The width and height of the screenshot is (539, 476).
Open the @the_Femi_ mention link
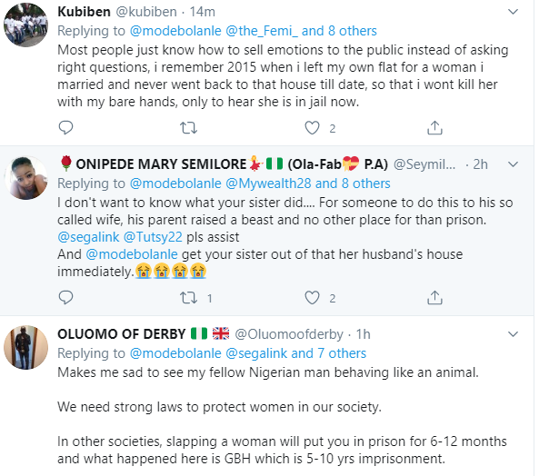[x=262, y=31]
